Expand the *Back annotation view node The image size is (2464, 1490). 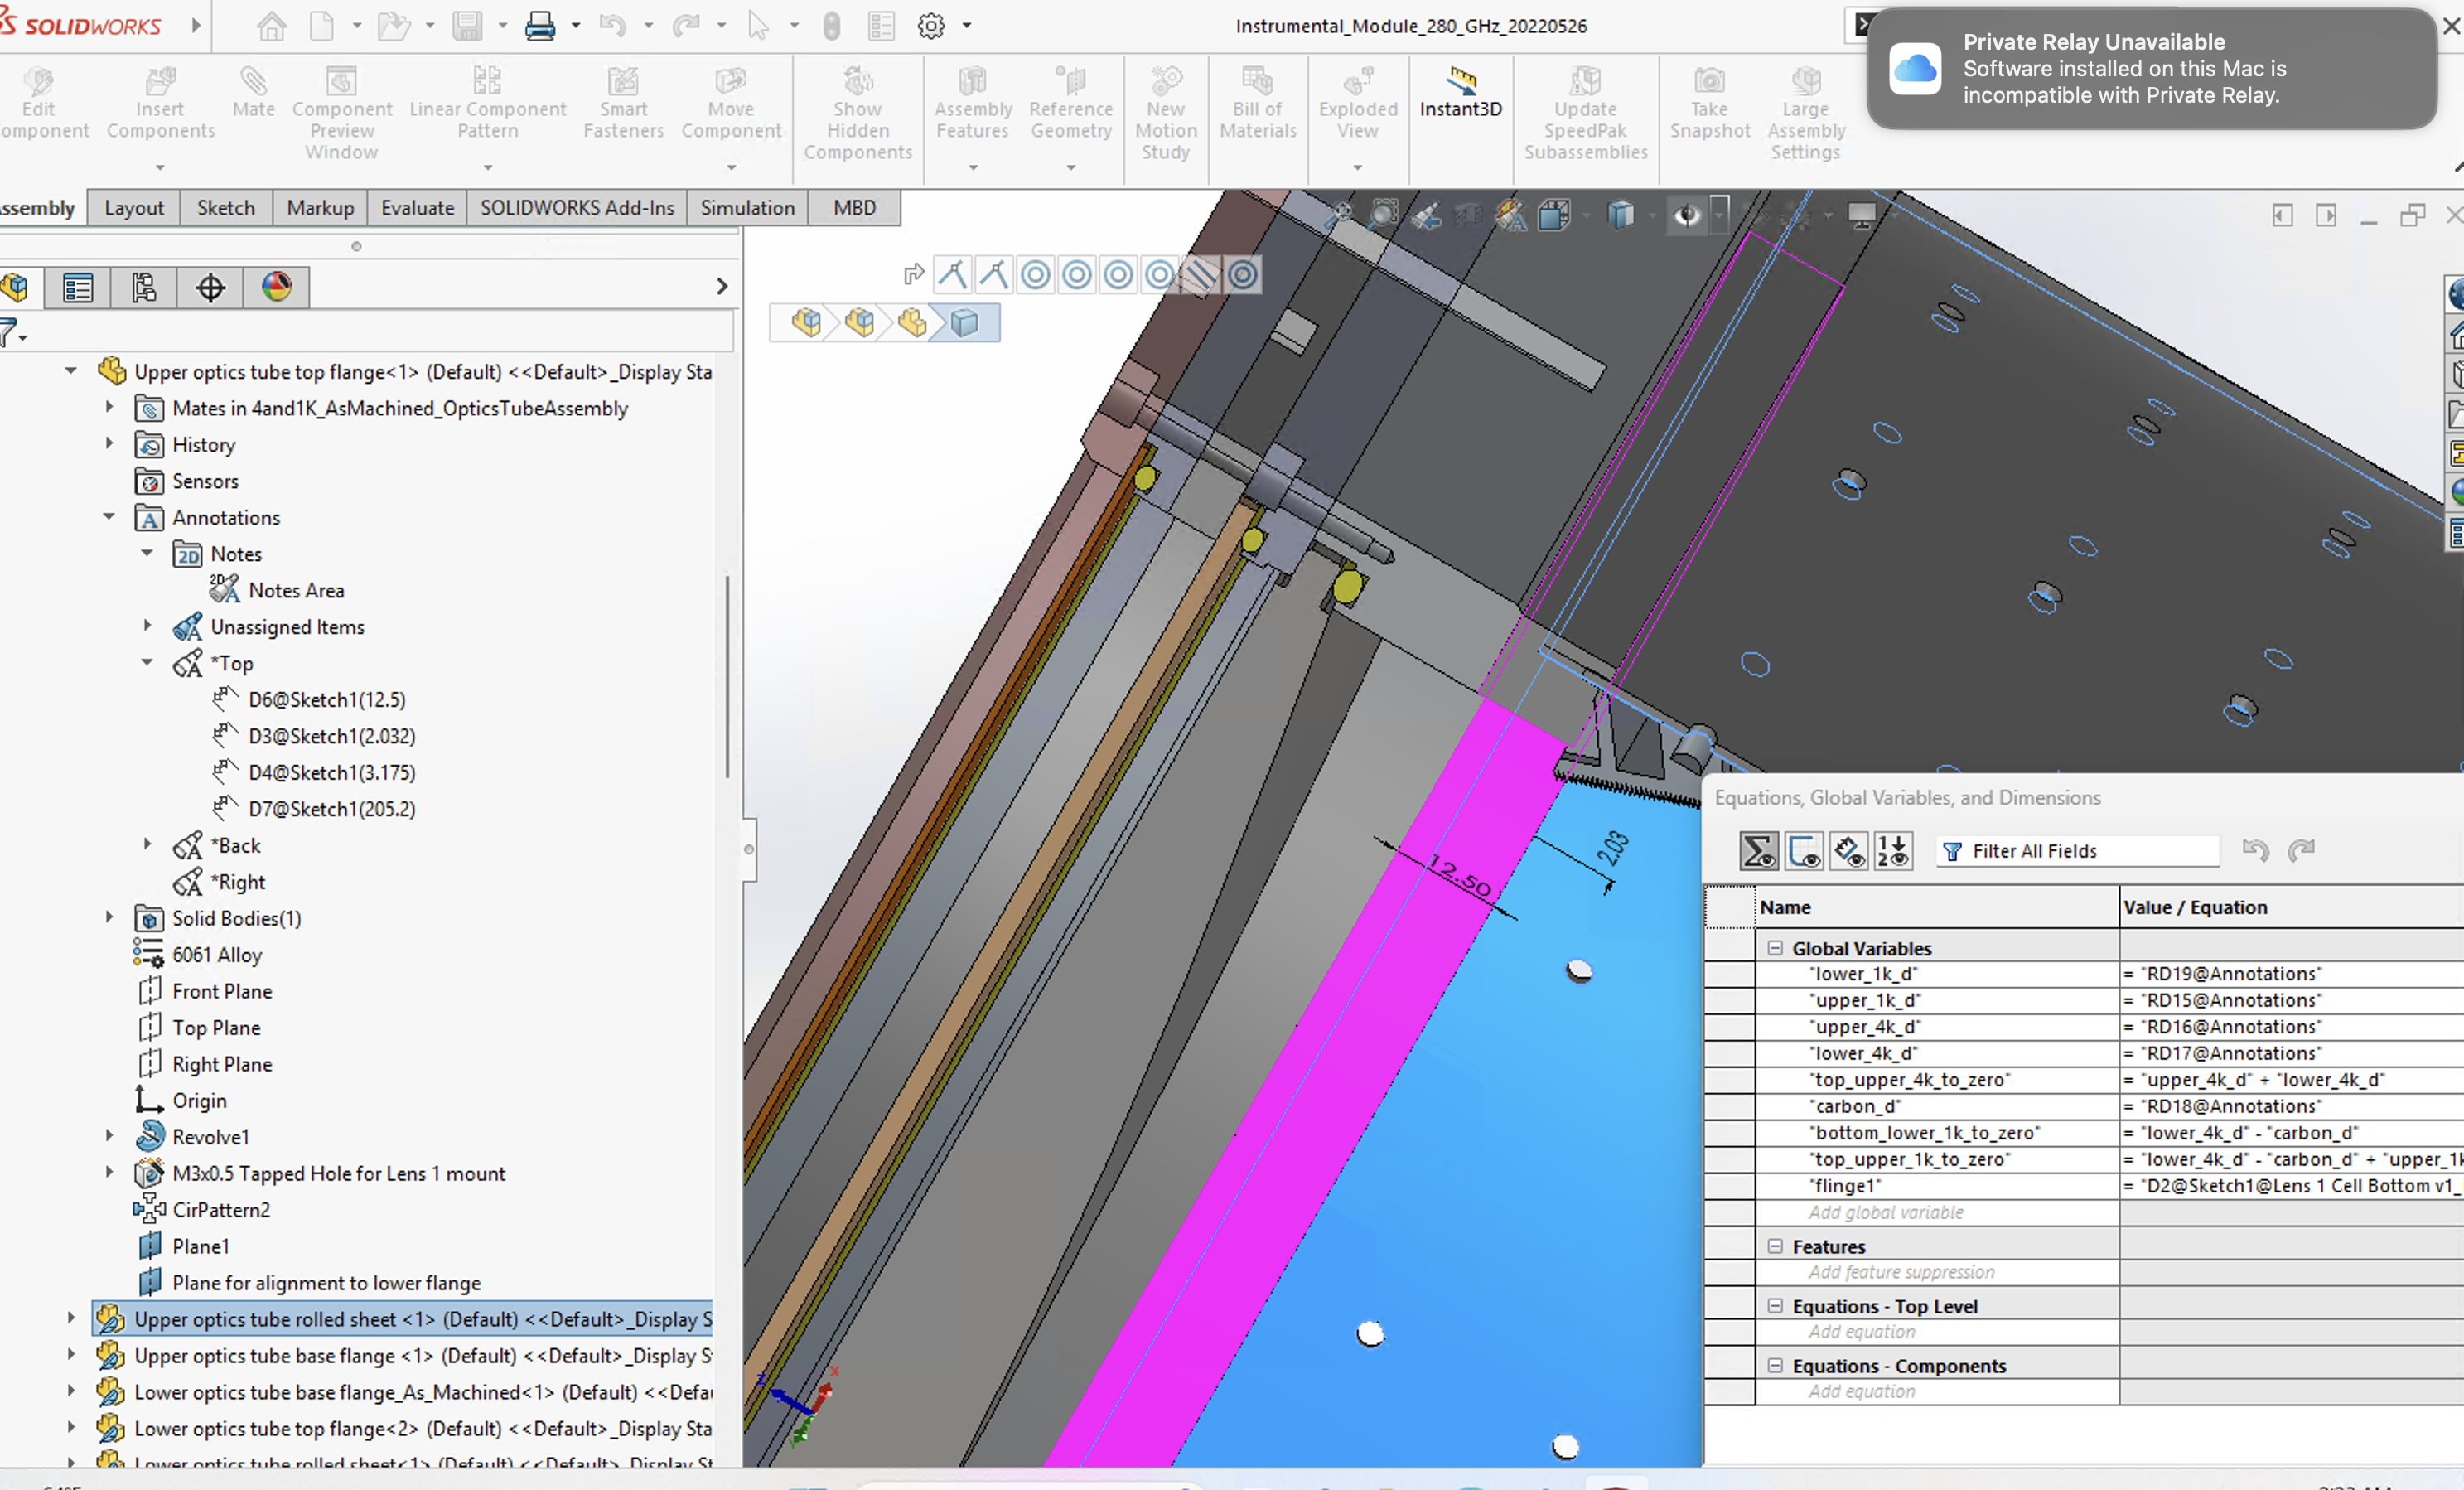point(147,845)
